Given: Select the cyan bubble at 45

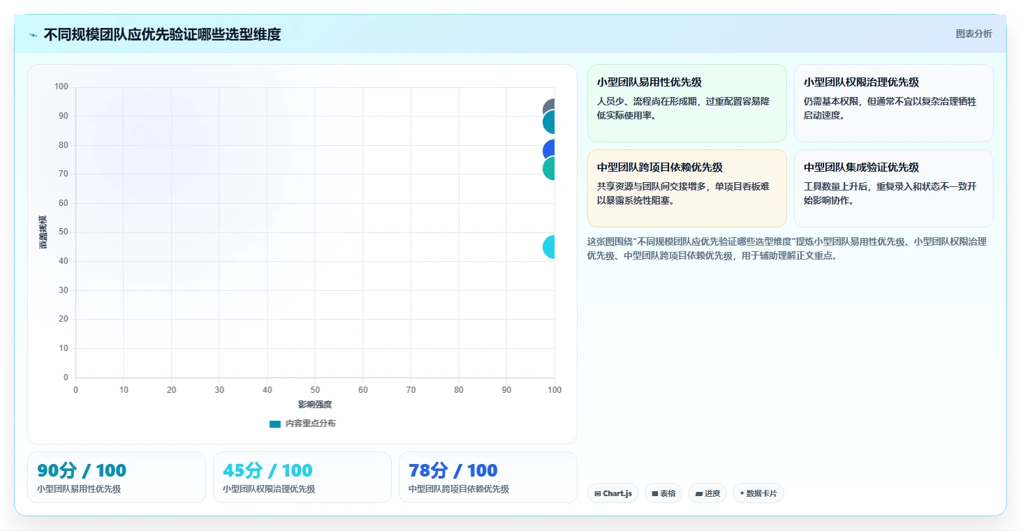Looking at the screenshot, I should pyautogui.click(x=549, y=247).
